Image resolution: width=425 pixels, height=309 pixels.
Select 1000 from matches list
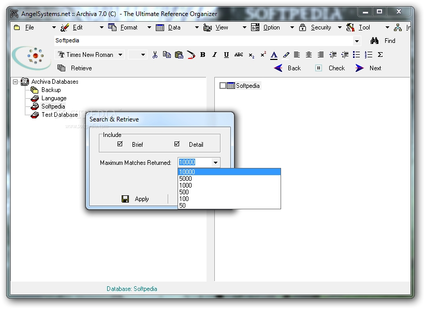229,186
